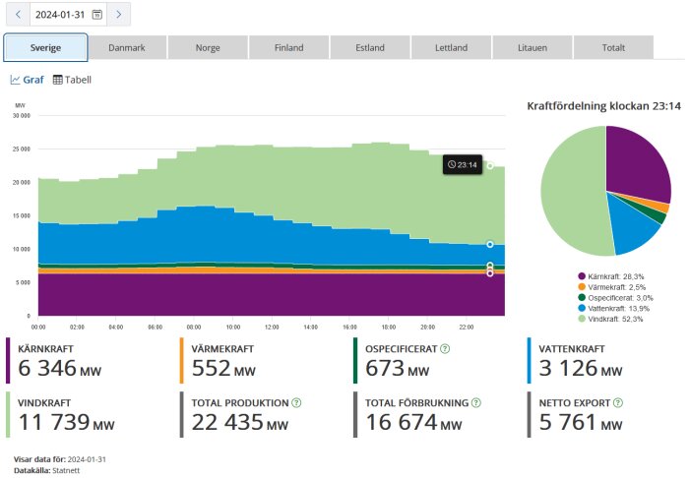Open help icon beside Total Förbrukning
689x478 pixels.
click(475, 402)
